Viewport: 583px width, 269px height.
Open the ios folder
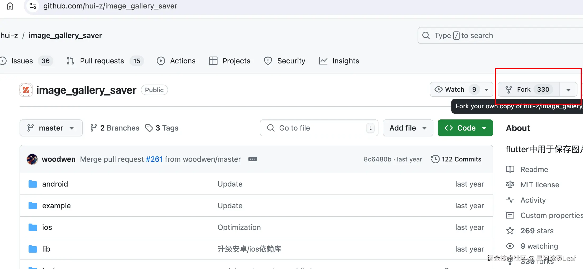pyautogui.click(x=47, y=227)
